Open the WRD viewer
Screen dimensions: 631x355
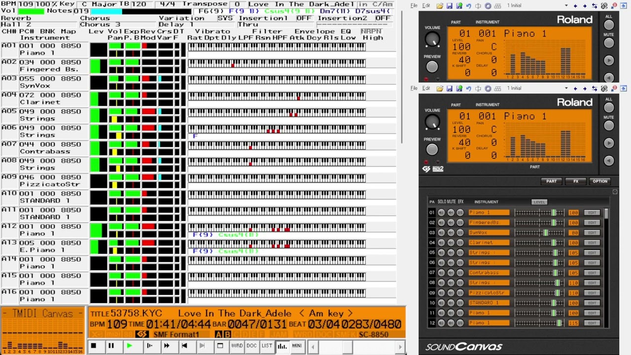click(237, 346)
